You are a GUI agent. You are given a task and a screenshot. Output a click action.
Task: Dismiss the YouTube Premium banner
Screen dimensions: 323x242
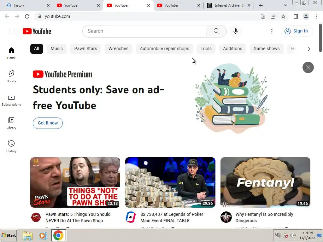[x=308, y=67]
